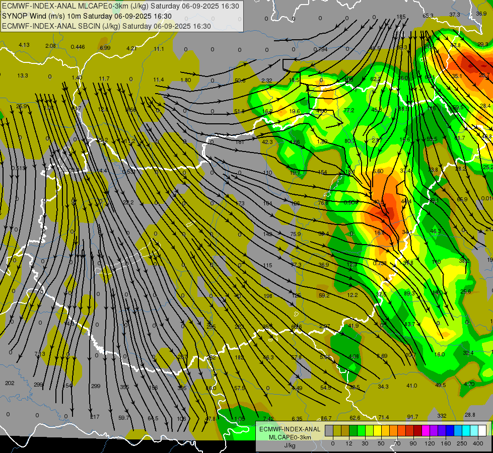Image resolution: width=493 pixels, height=453 pixels.
Task: Click the map value 11.1
Action: coord(159,49)
